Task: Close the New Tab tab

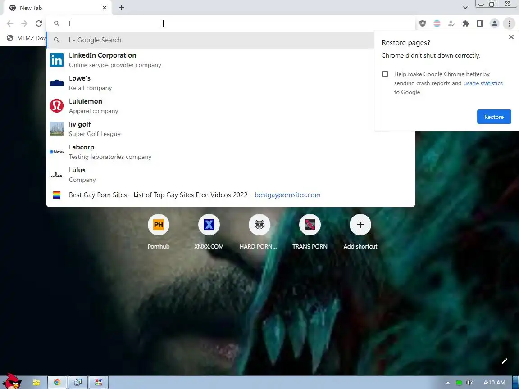Action: click(x=105, y=8)
